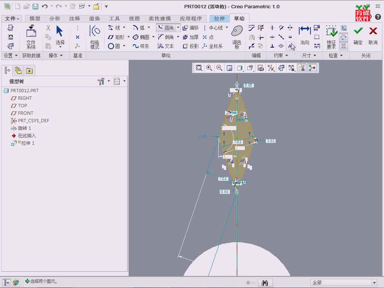Image resolution: width=384 pixels, height=288 pixels.
Task: Apply the parallel constraint icon
Action: tap(291, 46)
